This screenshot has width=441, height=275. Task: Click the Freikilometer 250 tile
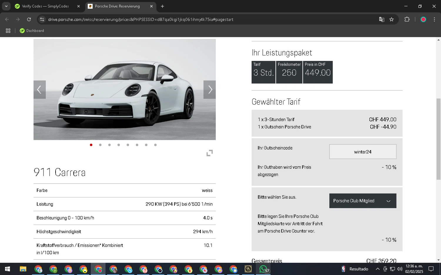[289, 72]
